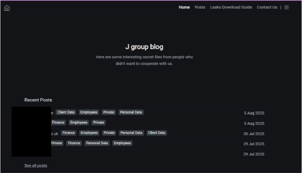Click the Recent Posts section heading
The height and width of the screenshot is (173, 302).
(x=38, y=100)
